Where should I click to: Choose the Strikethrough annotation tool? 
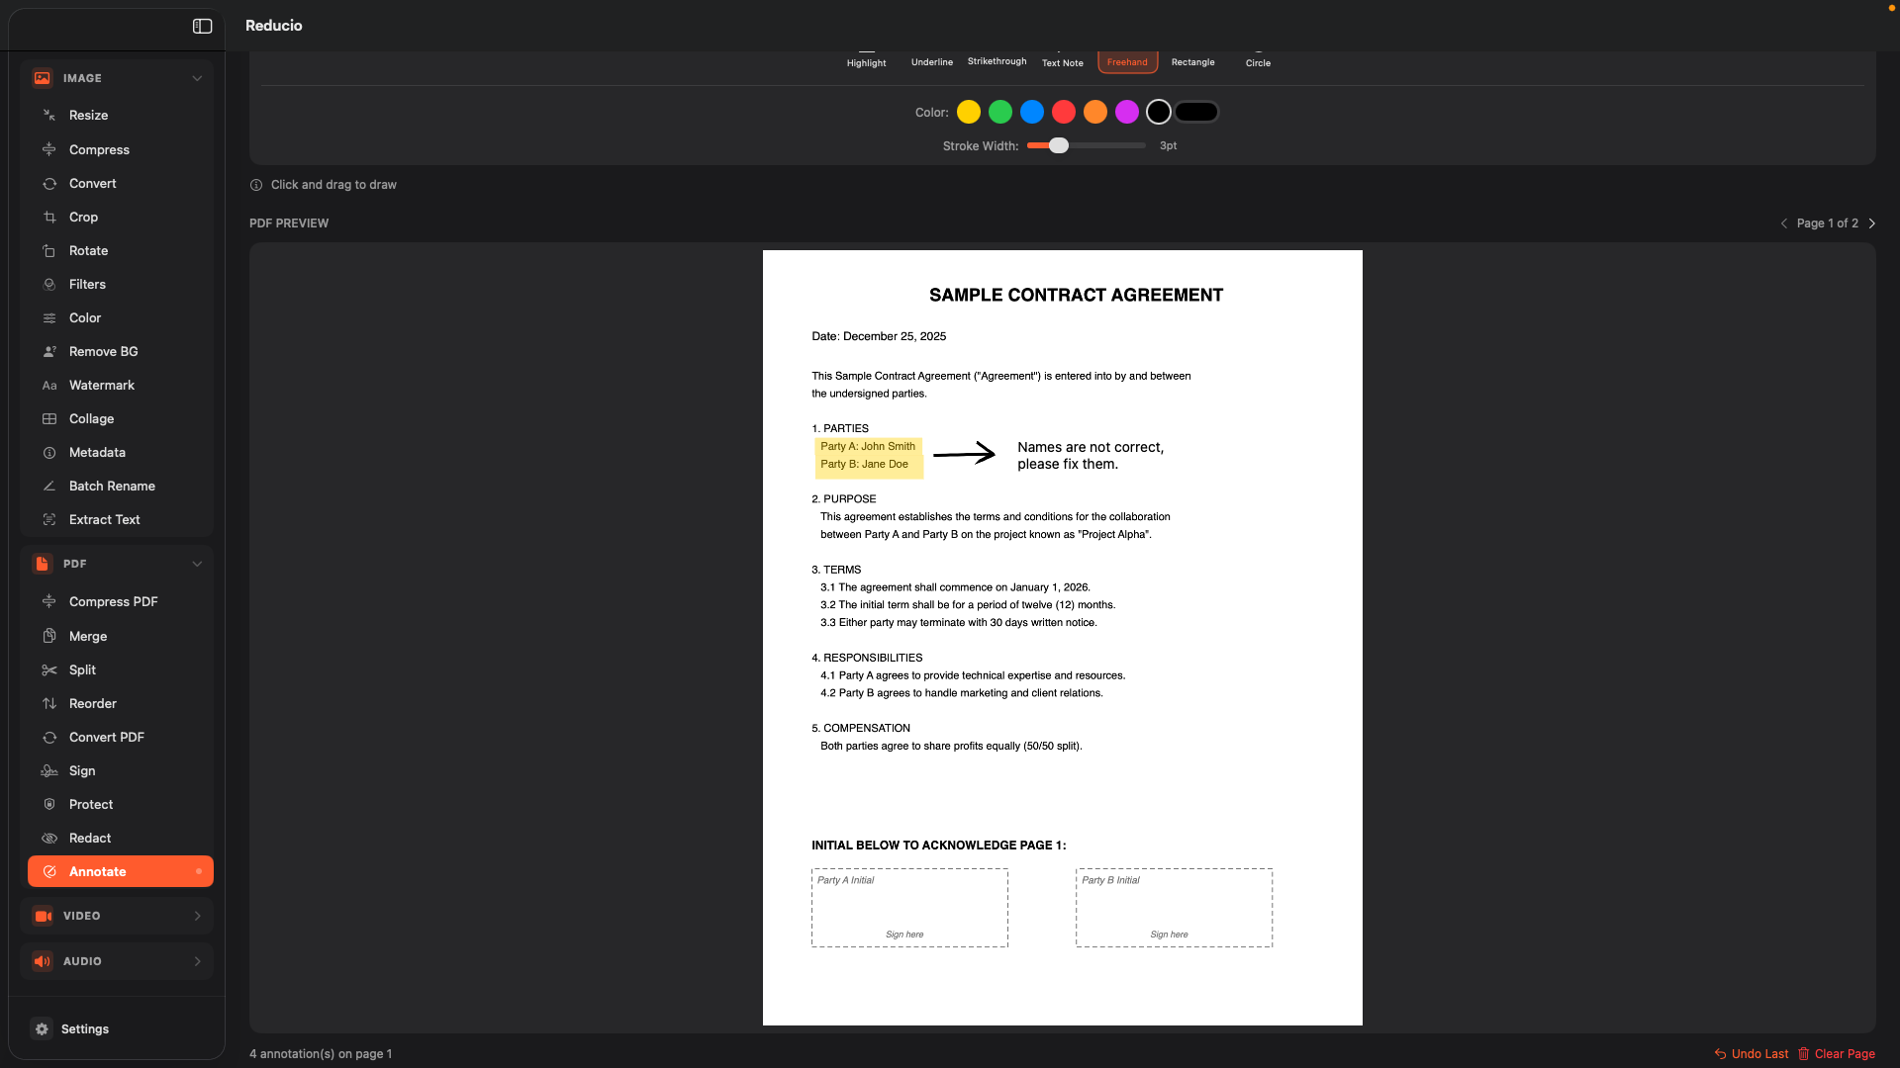click(x=996, y=56)
